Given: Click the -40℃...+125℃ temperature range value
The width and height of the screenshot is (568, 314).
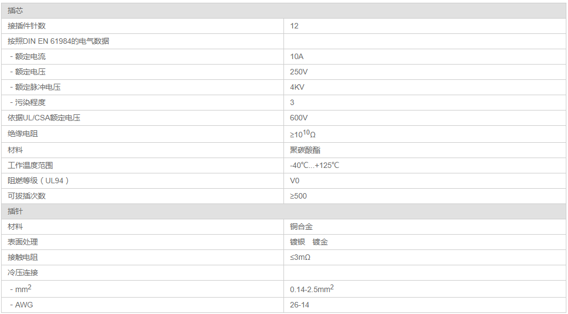Looking at the screenshot, I should click(315, 165).
